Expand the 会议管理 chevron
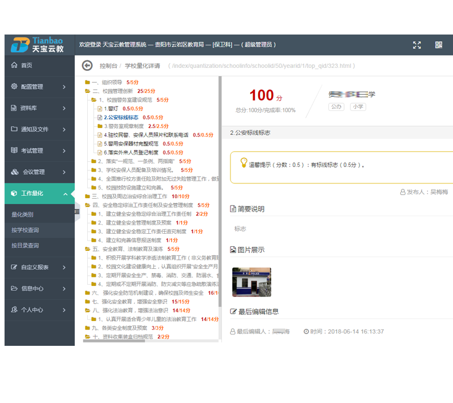This screenshot has width=453, height=403. click(x=64, y=172)
